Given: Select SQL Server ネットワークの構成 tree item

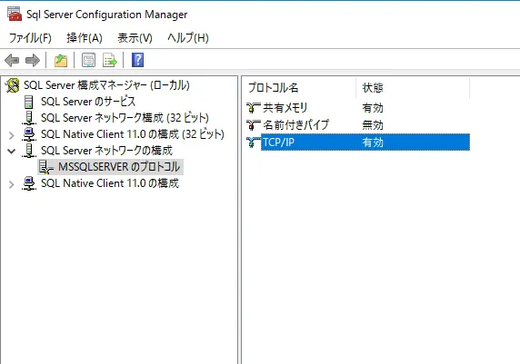Looking at the screenshot, I should pyautogui.click(x=106, y=151).
